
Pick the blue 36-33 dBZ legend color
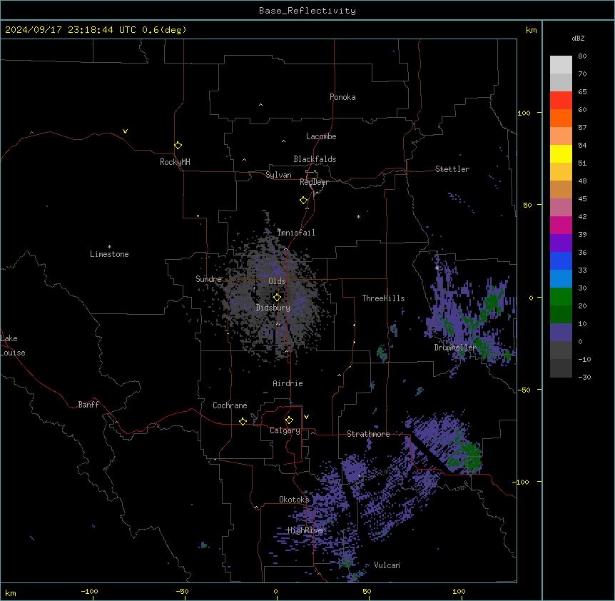click(561, 261)
